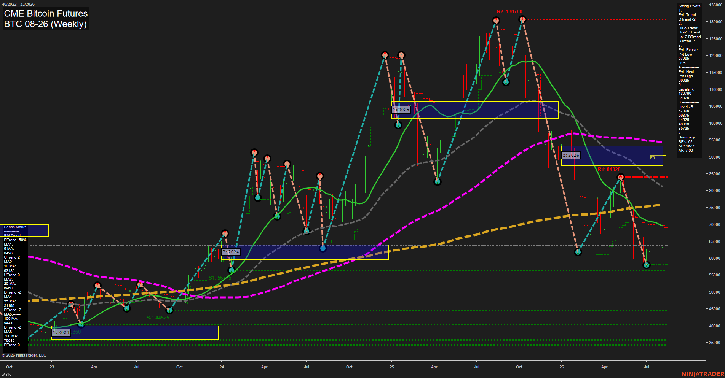Click the AF: 7.00 summary line

(x=686, y=151)
